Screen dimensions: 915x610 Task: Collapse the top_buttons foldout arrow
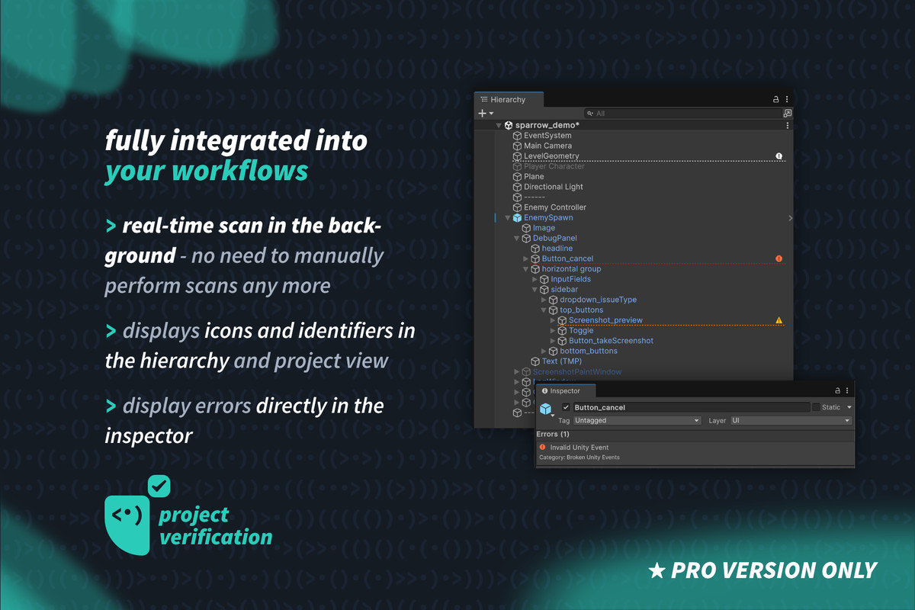pos(544,310)
